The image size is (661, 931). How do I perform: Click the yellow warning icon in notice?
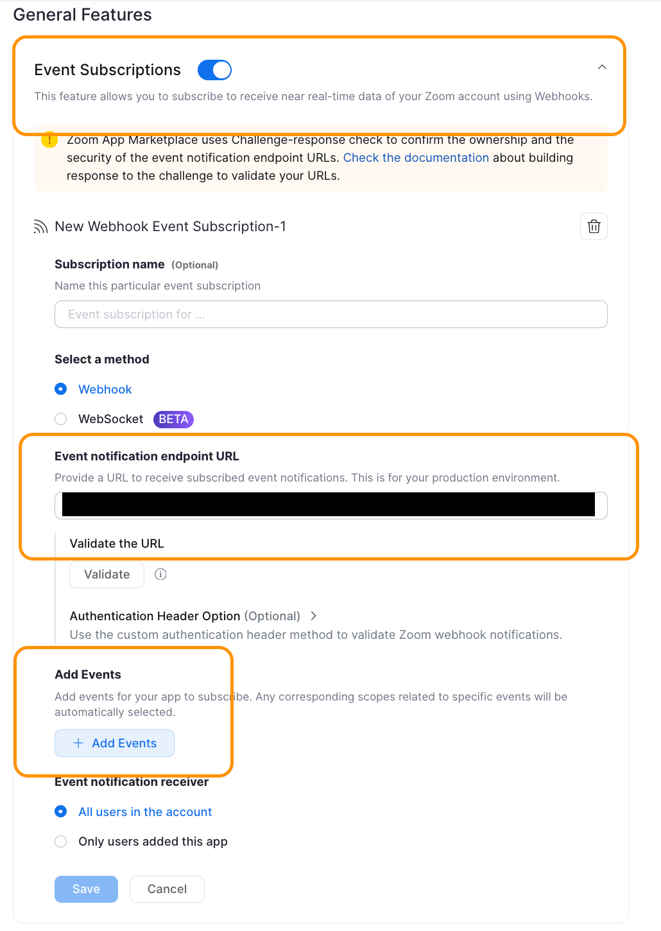click(x=49, y=139)
